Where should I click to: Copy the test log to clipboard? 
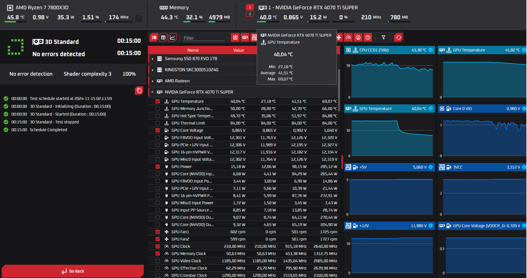pyautogui.click(x=139, y=90)
